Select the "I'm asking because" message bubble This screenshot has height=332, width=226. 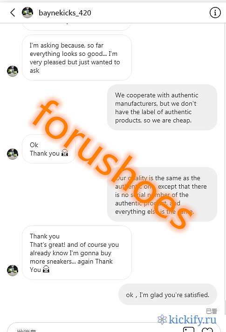click(77, 58)
